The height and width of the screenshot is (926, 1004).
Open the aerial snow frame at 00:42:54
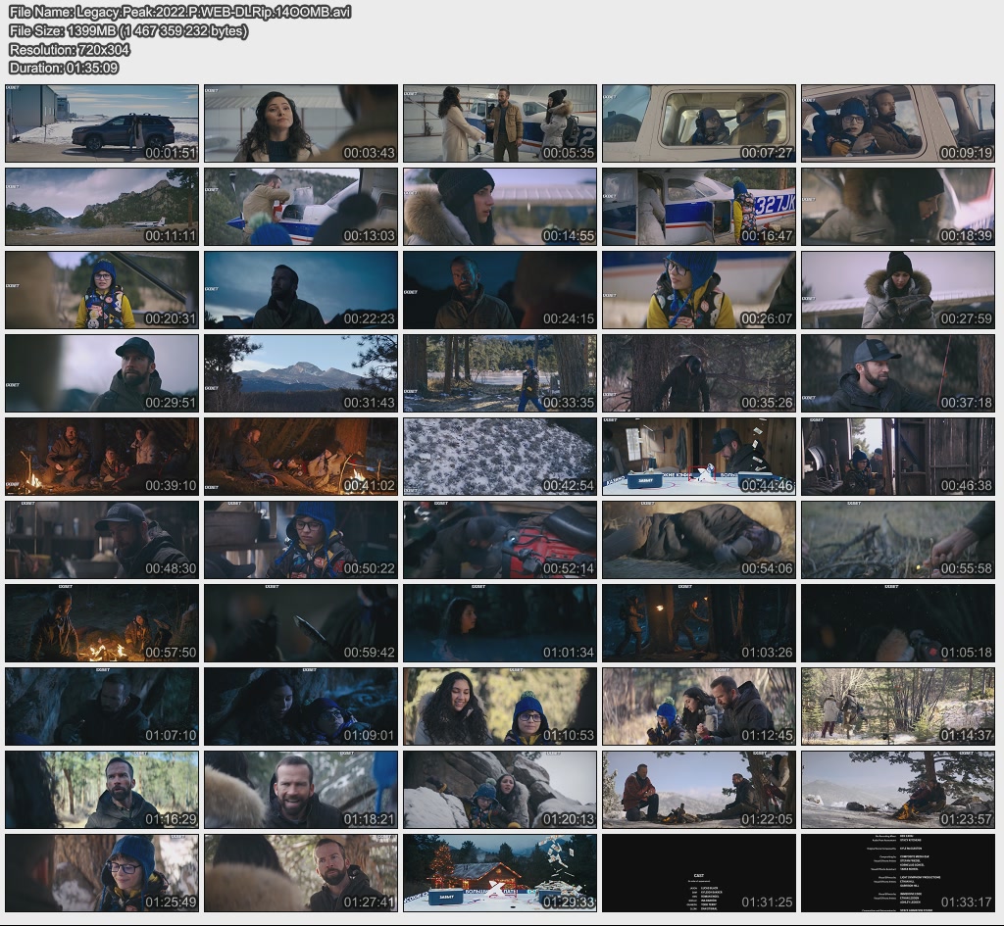(499, 457)
